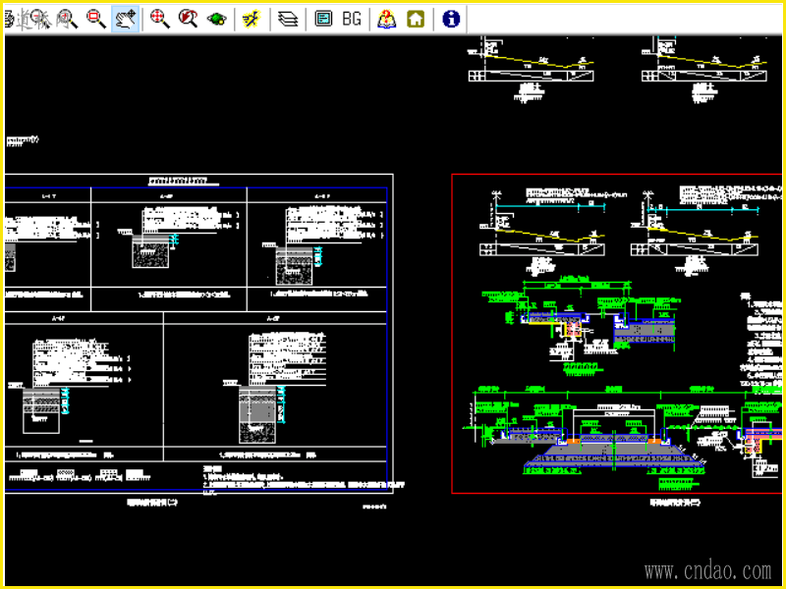Click the zoom extents magnifier with red crosshair
This screenshot has width=786, height=589.
(159, 19)
